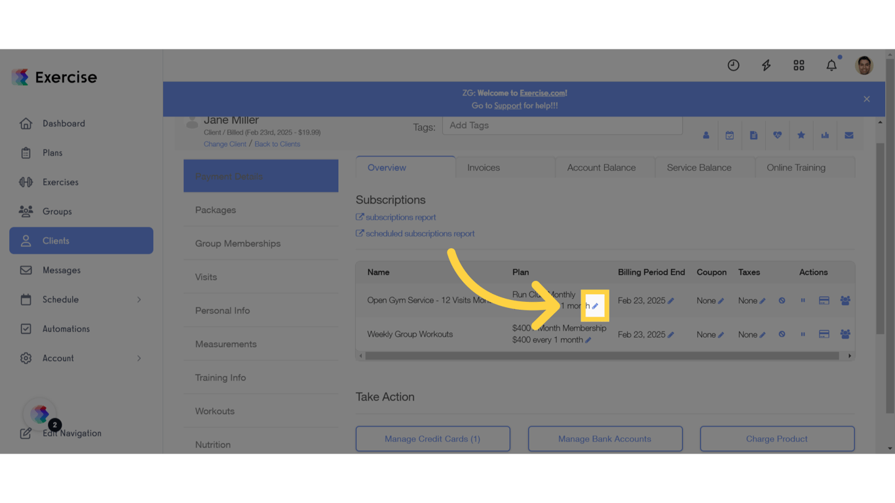Open the bar chart stats icon
Screen dimensions: 895x503
tap(825, 136)
